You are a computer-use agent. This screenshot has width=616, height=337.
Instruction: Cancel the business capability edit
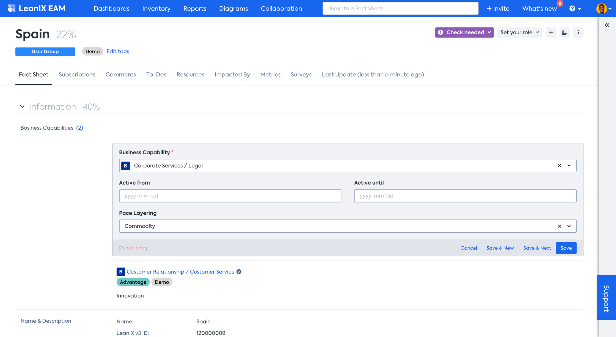pyautogui.click(x=469, y=248)
